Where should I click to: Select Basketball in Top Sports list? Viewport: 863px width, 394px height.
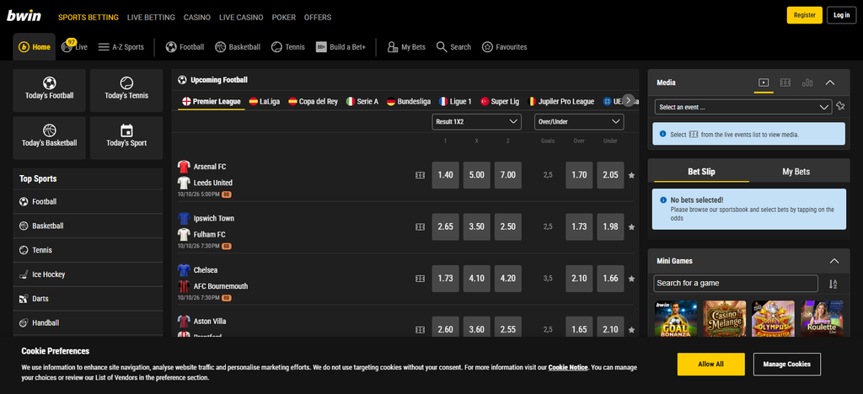click(88, 226)
